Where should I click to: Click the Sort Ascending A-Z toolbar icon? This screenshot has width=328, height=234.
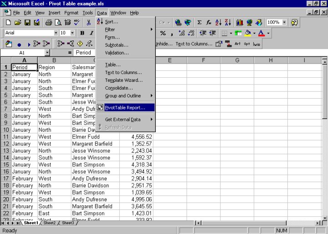218,22
